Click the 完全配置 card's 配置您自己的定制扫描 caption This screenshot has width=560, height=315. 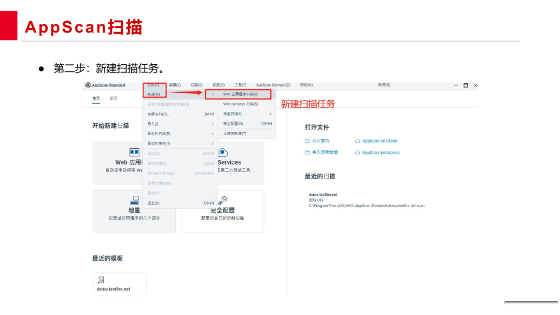[222, 218]
